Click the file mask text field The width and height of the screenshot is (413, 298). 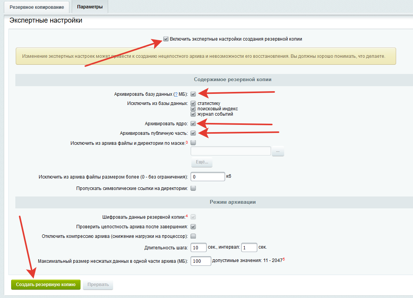click(x=231, y=151)
